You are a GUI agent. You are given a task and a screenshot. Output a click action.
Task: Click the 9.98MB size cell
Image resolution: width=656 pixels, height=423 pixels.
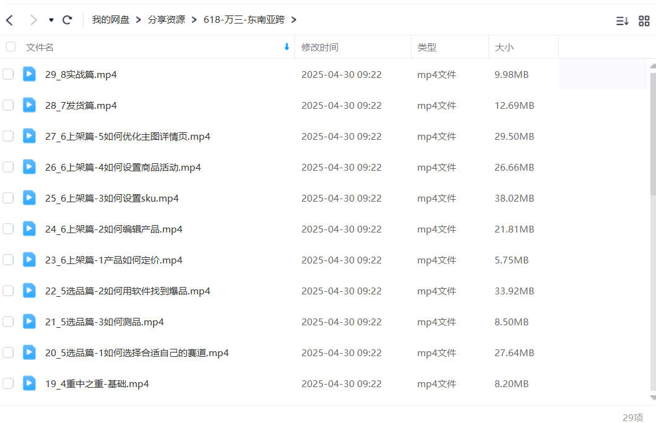(x=511, y=75)
